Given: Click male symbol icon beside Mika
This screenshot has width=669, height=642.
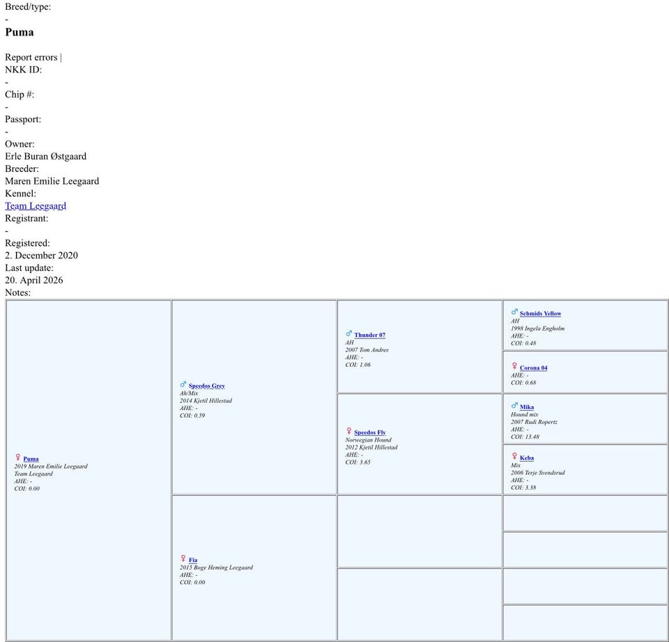Looking at the screenshot, I should click(514, 405).
